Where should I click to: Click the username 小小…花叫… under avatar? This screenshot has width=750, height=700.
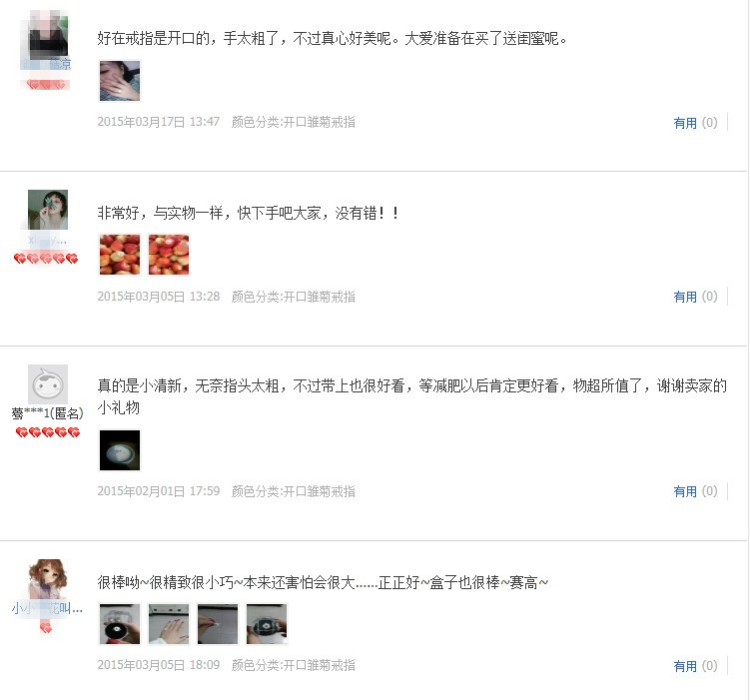(x=47, y=609)
